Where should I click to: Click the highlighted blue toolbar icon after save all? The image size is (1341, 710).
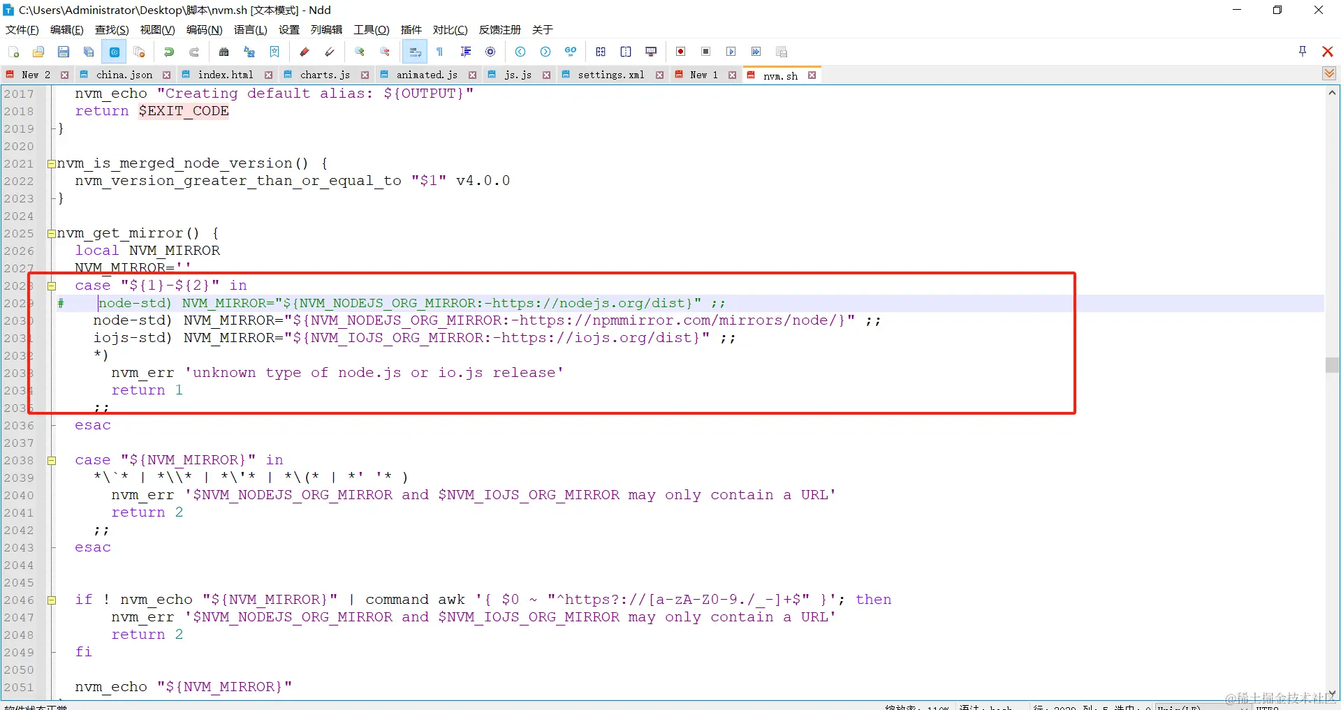coord(114,52)
